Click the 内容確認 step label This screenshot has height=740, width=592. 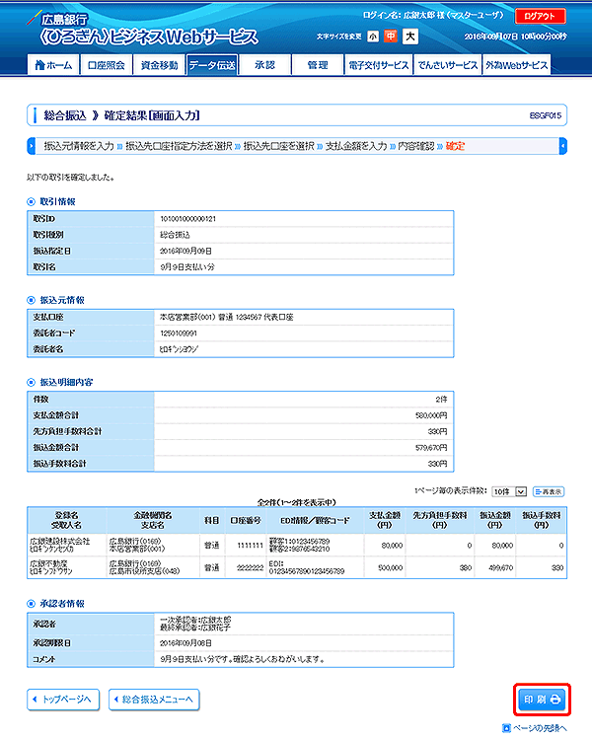click(416, 146)
